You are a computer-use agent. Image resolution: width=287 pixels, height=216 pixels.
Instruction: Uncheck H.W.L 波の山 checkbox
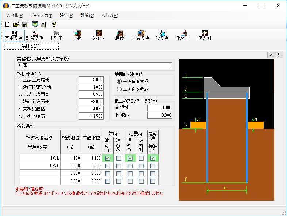(107, 158)
